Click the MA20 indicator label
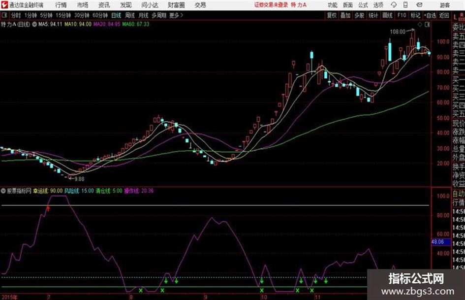 coord(107,24)
